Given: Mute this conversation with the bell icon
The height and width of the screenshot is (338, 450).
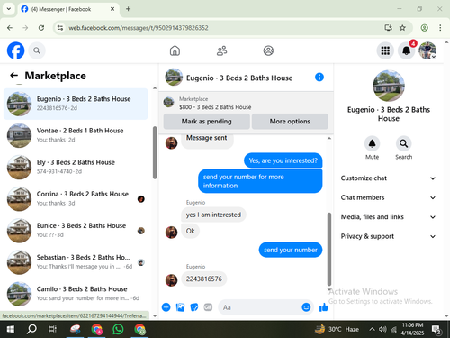Looking at the screenshot, I should click(x=372, y=143).
